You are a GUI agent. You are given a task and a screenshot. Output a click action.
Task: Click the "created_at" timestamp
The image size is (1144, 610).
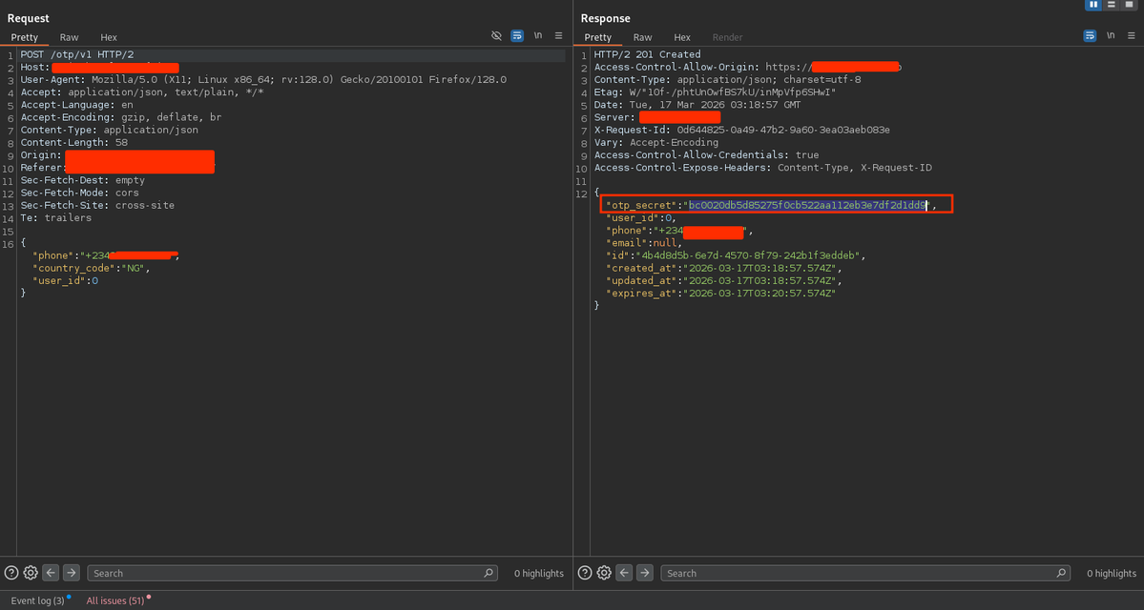click(x=761, y=268)
